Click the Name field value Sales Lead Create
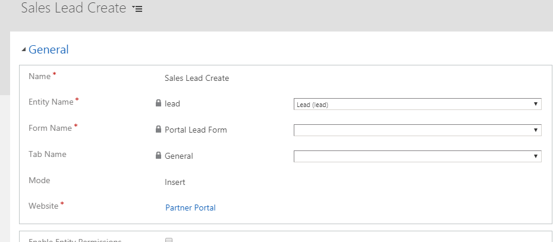 197,78
